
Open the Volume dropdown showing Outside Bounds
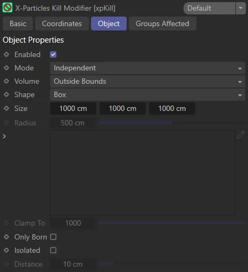pyautogui.click(x=147, y=82)
